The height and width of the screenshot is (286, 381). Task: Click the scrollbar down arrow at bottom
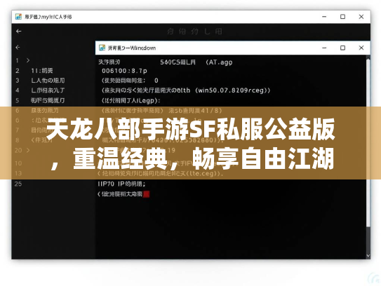coord(368,256)
